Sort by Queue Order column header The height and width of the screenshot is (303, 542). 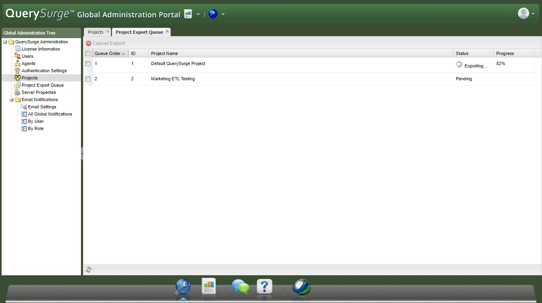[x=107, y=53]
